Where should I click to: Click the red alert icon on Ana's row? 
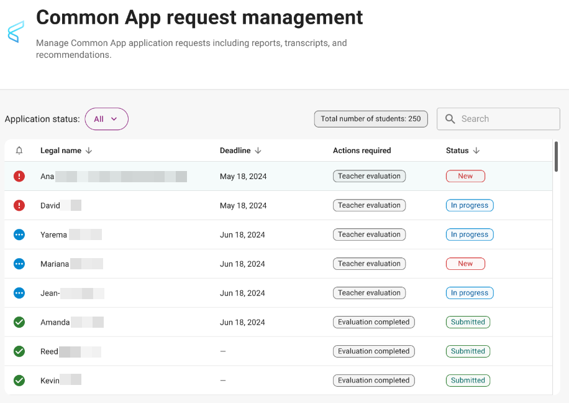pos(19,176)
